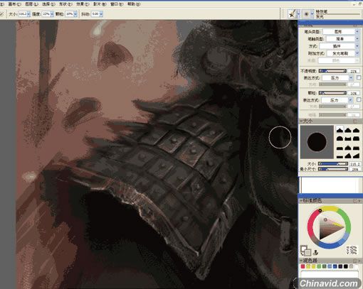Select the second-row left rounded tip profile
The height and width of the screenshot is (289, 363).
[x=340, y=138]
